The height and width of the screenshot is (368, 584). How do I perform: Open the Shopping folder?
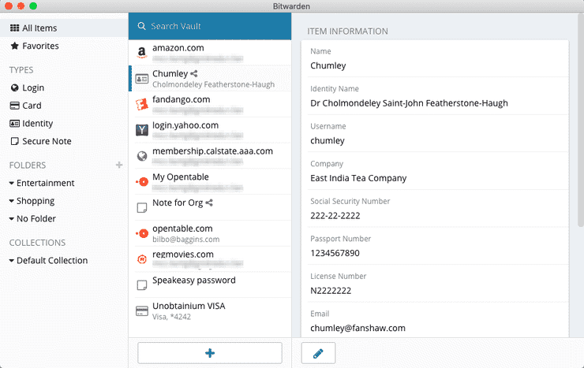pos(36,201)
